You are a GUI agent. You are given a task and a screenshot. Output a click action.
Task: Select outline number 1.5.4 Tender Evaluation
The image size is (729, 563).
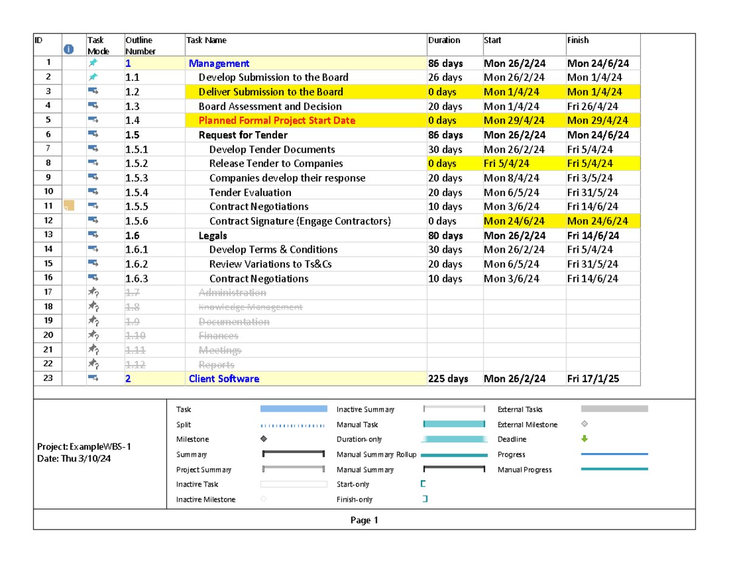click(x=250, y=192)
